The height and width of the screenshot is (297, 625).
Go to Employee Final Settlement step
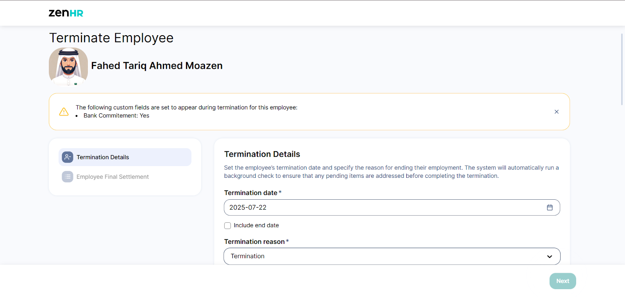point(112,177)
